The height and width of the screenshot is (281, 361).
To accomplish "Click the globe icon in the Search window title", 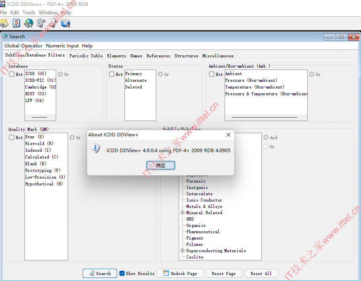I will pos(5,37).
